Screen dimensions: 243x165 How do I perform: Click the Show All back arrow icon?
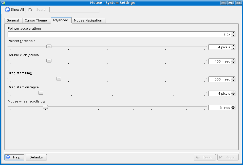point(7,10)
